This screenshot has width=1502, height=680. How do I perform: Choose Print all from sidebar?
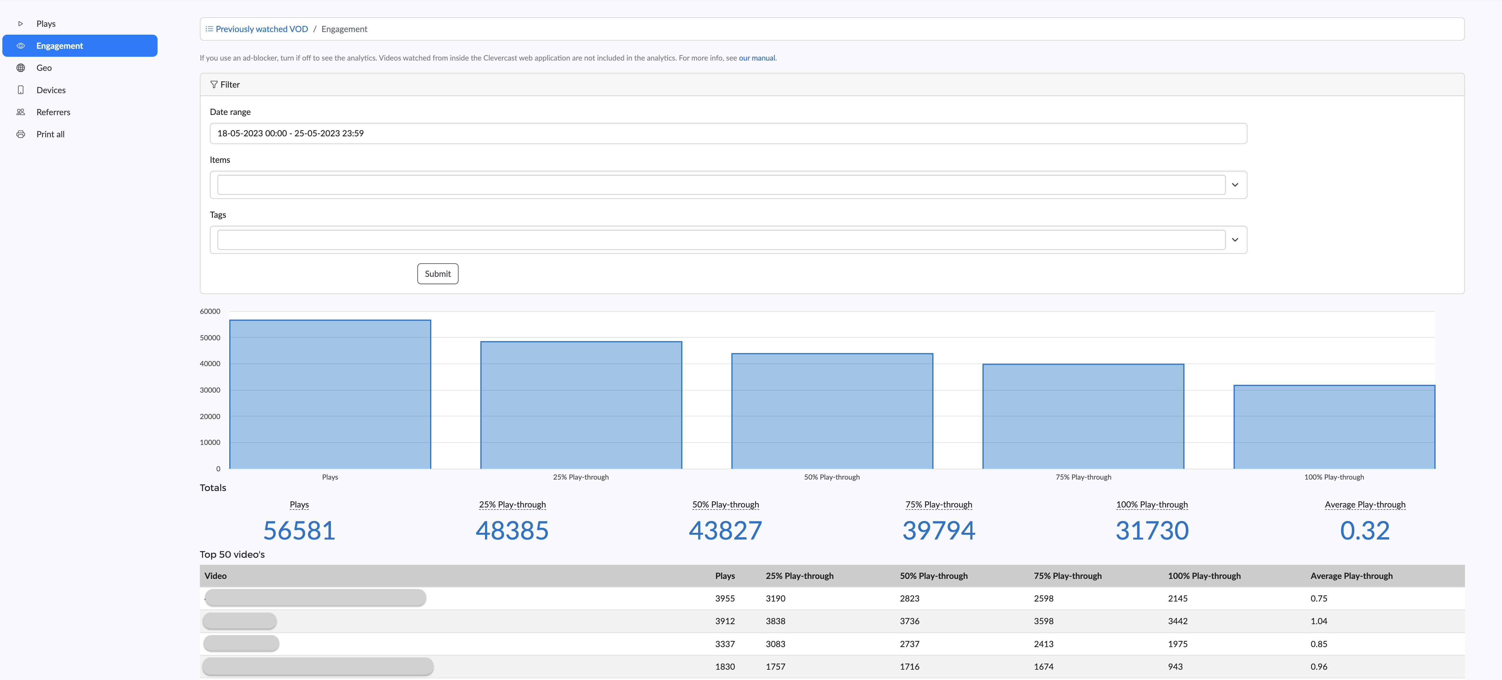click(80, 135)
